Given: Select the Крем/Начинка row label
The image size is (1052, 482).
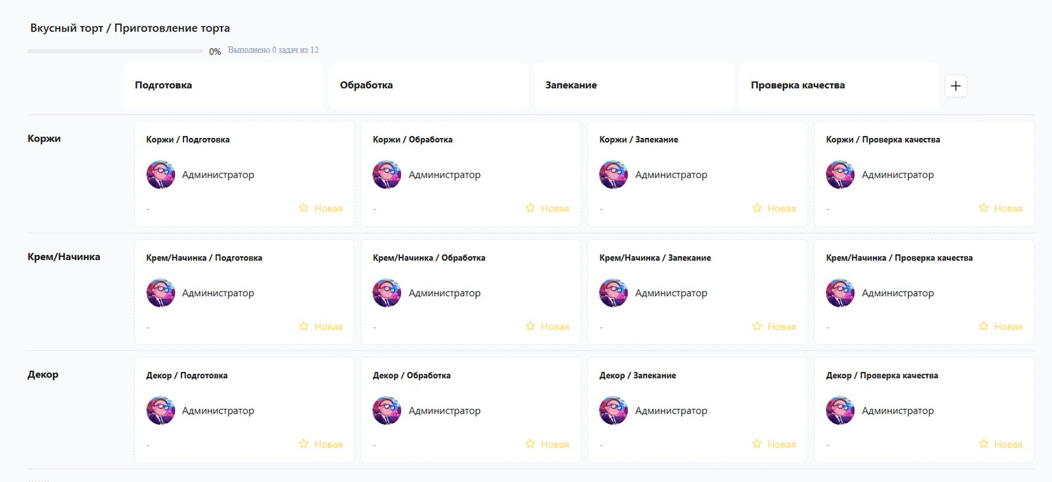Looking at the screenshot, I should 64,257.
